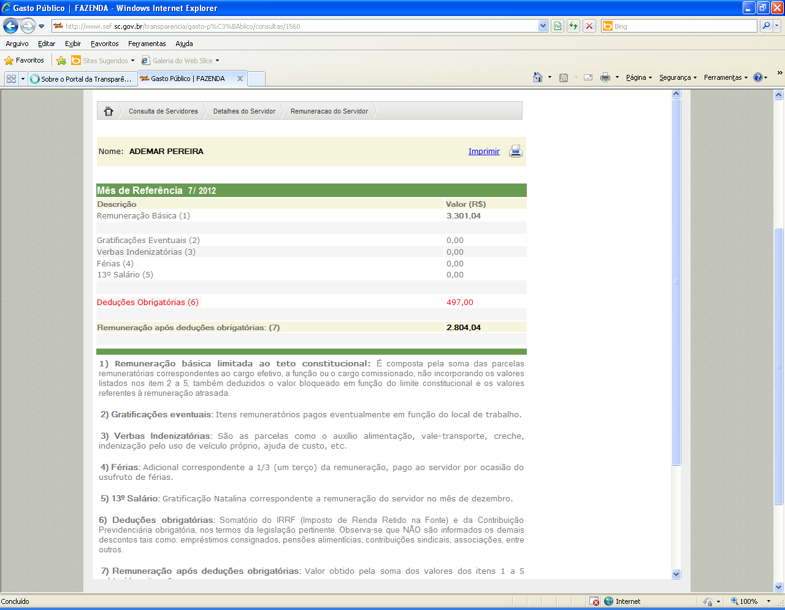Click the deductions value 497,00

[460, 303]
